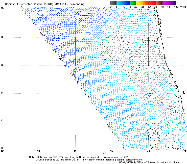Click the longitude label '60'
This screenshot has width=187, height=164.
(x=2, y=151)
